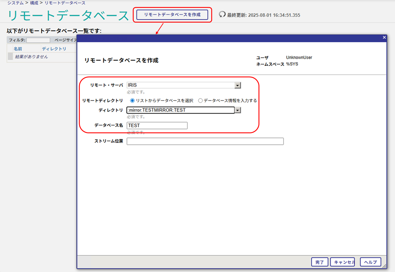Navigate to 構成 breadcrumb link
The width and height of the screenshot is (395, 272).
click(x=34, y=3)
